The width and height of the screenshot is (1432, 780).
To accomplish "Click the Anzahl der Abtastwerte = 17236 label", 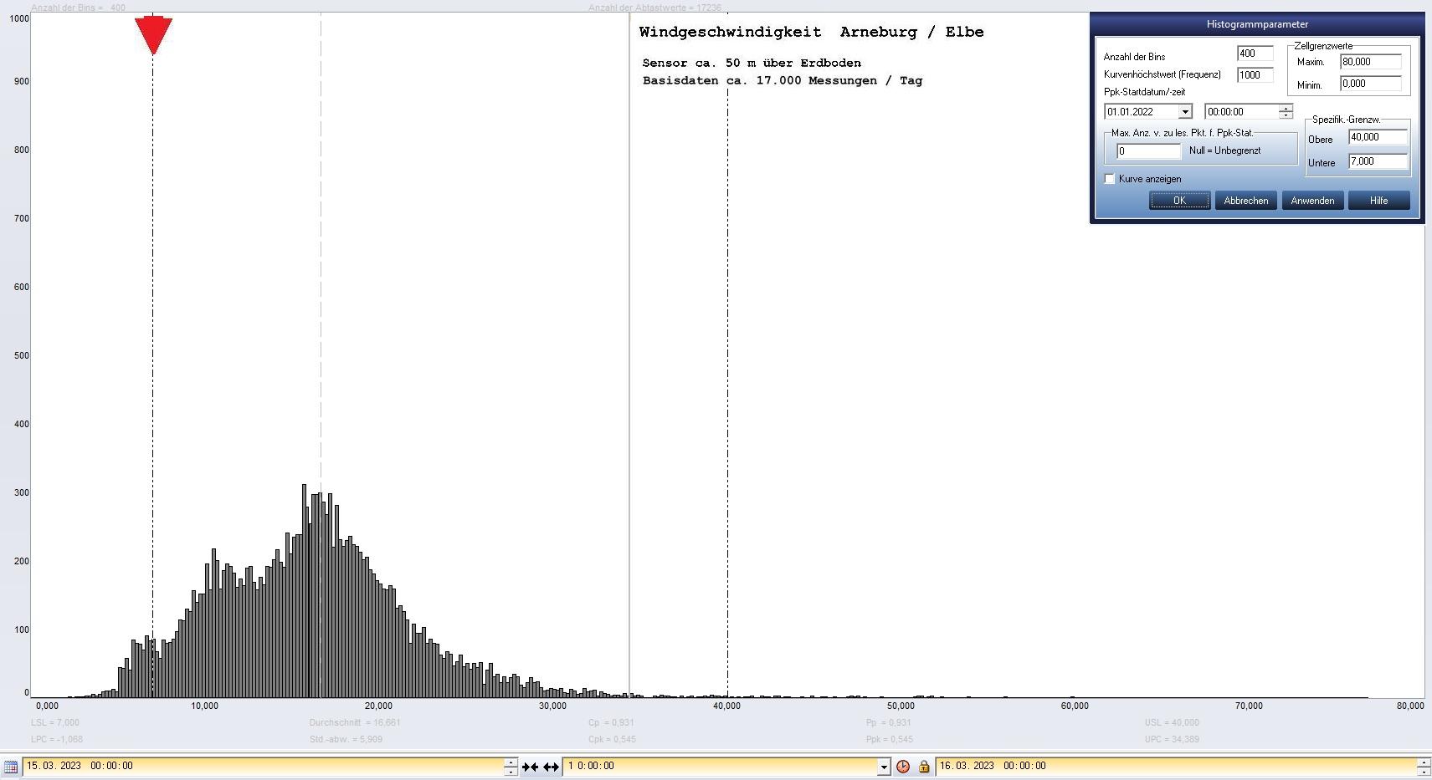I will click(654, 8).
